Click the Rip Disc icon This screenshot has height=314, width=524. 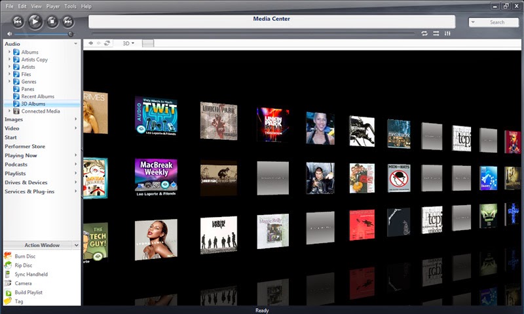(x=8, y=265)
